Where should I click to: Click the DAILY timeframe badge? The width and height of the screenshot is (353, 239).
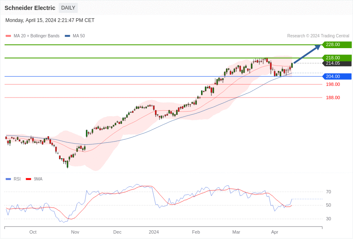pos(68,8)
